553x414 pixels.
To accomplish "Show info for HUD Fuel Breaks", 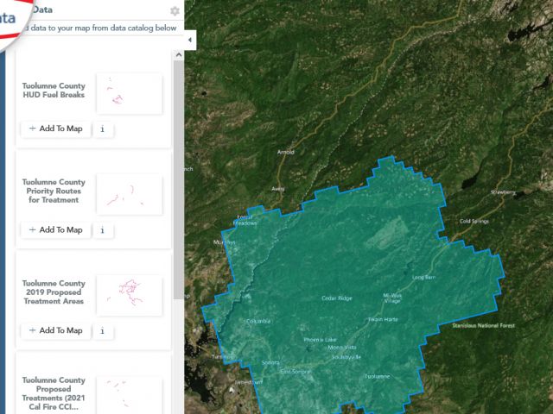I will click(103, 129).
